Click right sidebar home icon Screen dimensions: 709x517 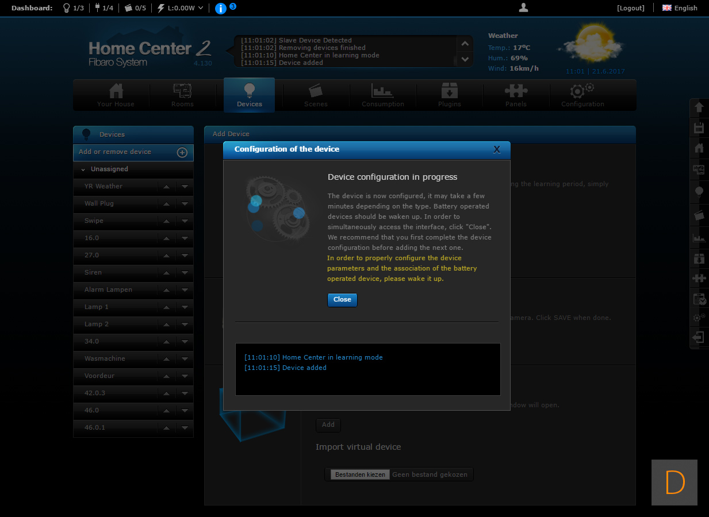tap(699, 148)
